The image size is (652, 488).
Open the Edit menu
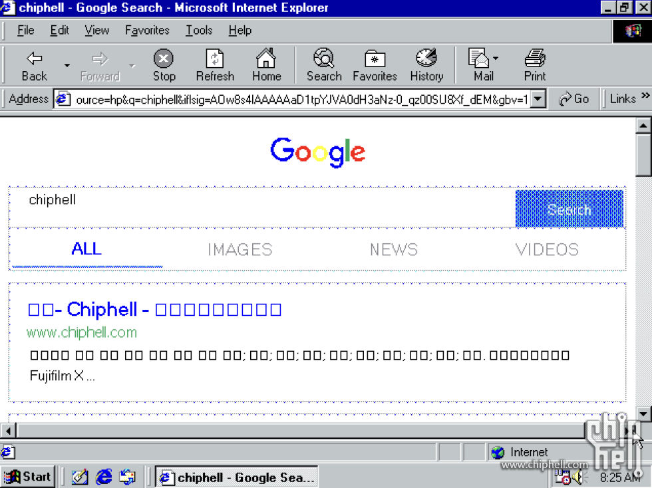(x=59, y=31)
